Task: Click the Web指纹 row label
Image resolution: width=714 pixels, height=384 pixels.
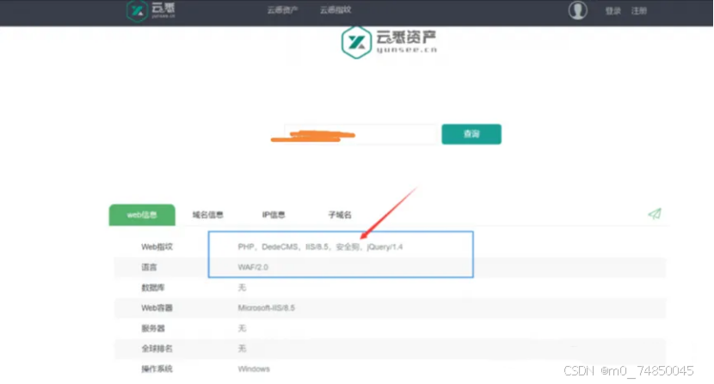Action: pos(157,247)
